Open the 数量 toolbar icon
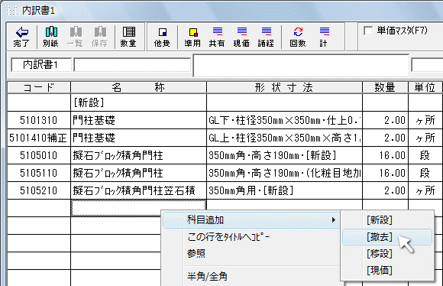 [128, 31]
